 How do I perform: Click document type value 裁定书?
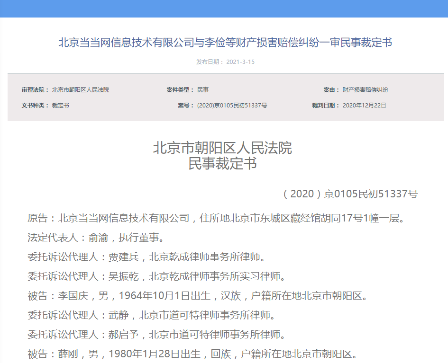[61, 106]
